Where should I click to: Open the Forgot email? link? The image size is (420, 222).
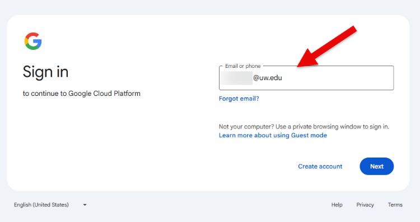click(239, 99)
